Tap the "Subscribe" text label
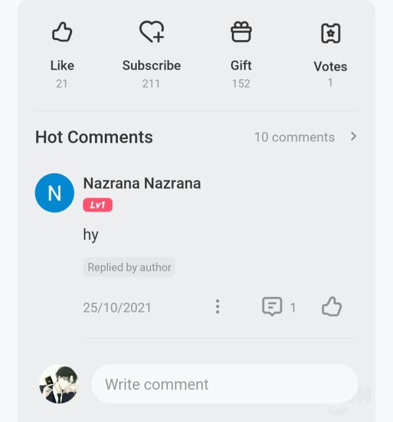This screenshot has width=393, height=422. [151, 66]
